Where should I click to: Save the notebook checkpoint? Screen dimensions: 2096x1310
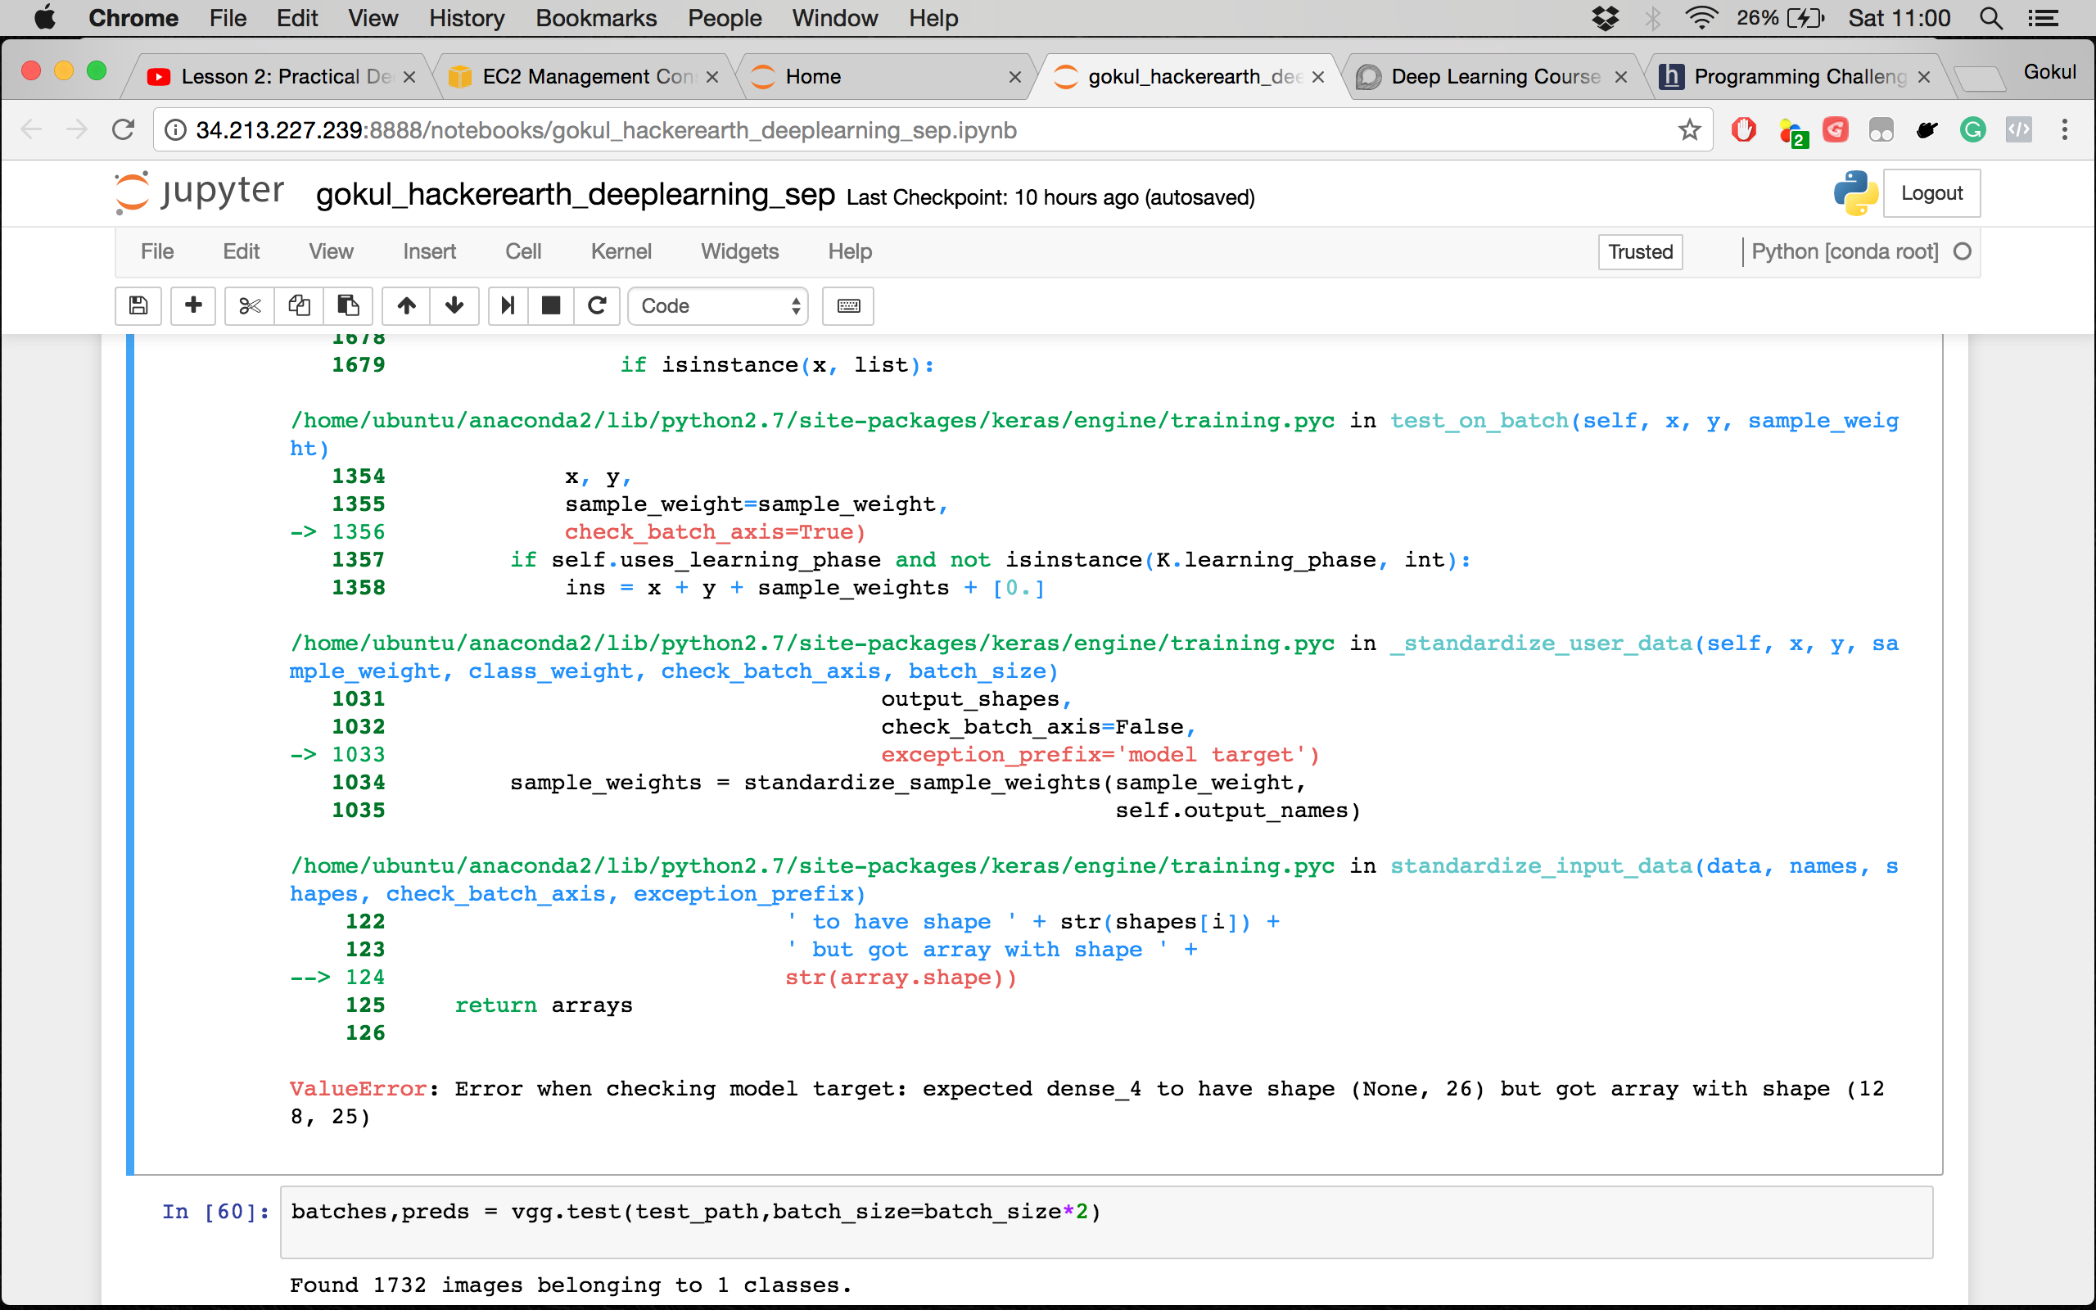(x=138, y=306)
